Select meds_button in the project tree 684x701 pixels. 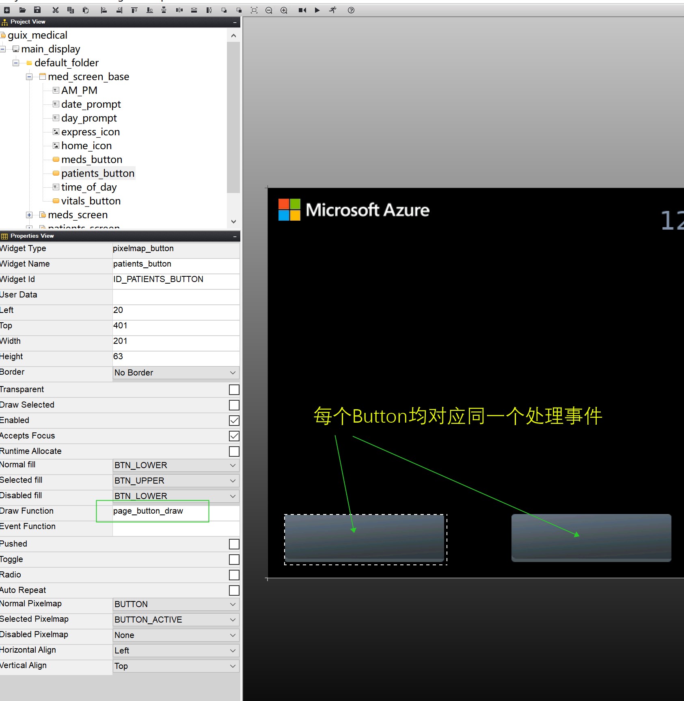click(x=92, y=160)
